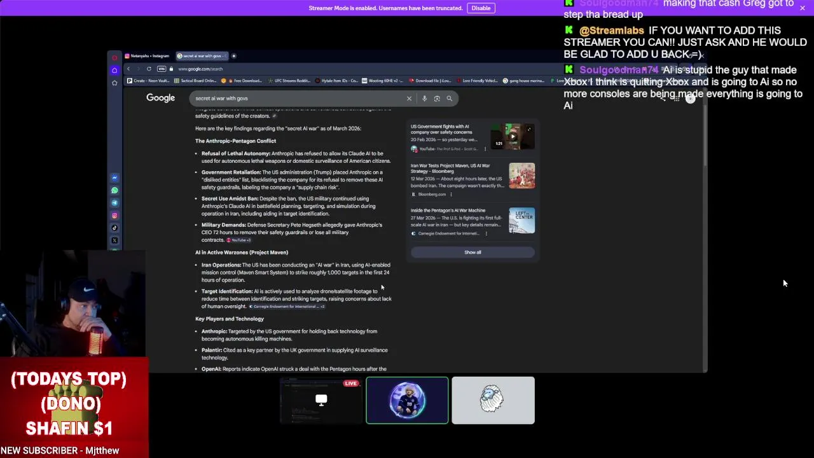Open more options for Bloomberg.com result
Viewport: 814px width, 458px height.
click(451, 194)
